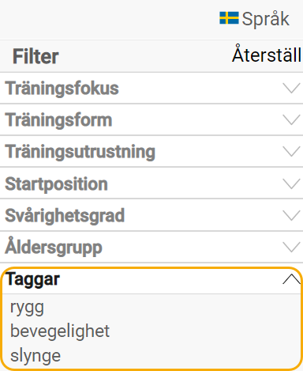Reset filters with Återställ

[267, 55]
